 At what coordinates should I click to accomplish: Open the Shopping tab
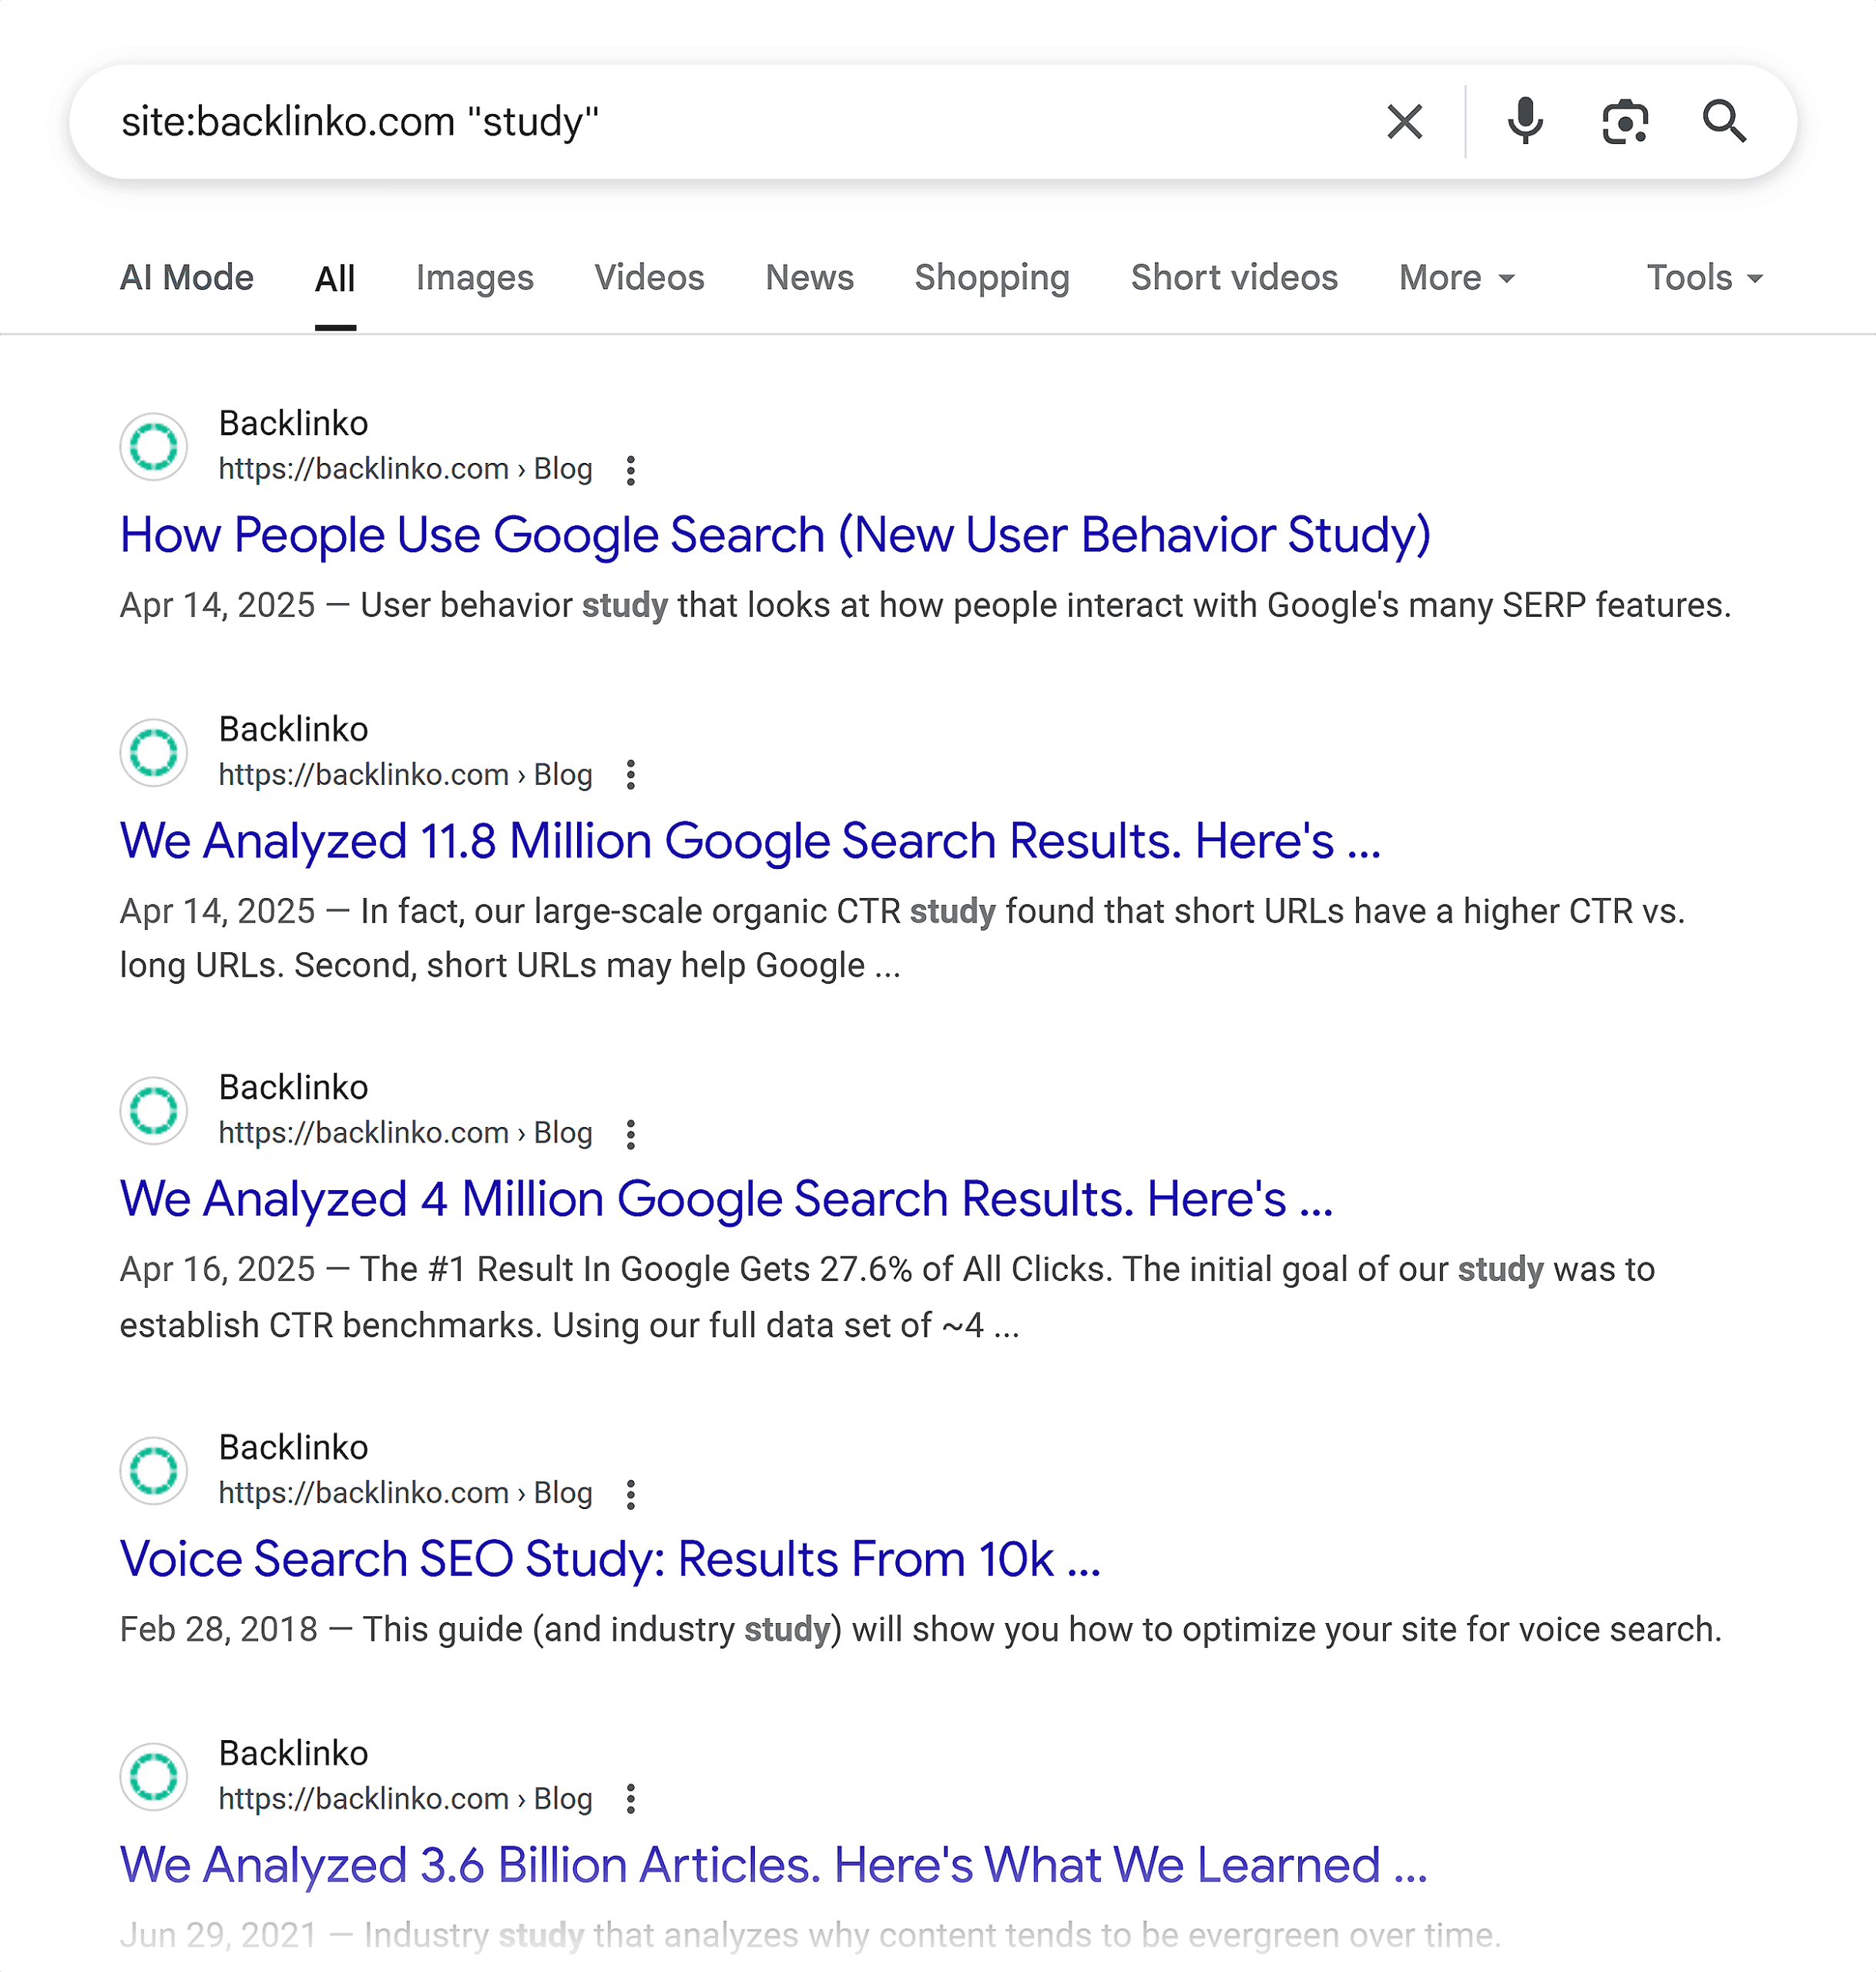(992, 277)
